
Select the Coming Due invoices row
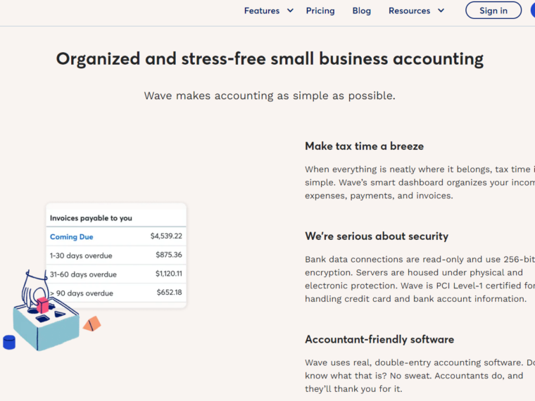coord(116,236)
